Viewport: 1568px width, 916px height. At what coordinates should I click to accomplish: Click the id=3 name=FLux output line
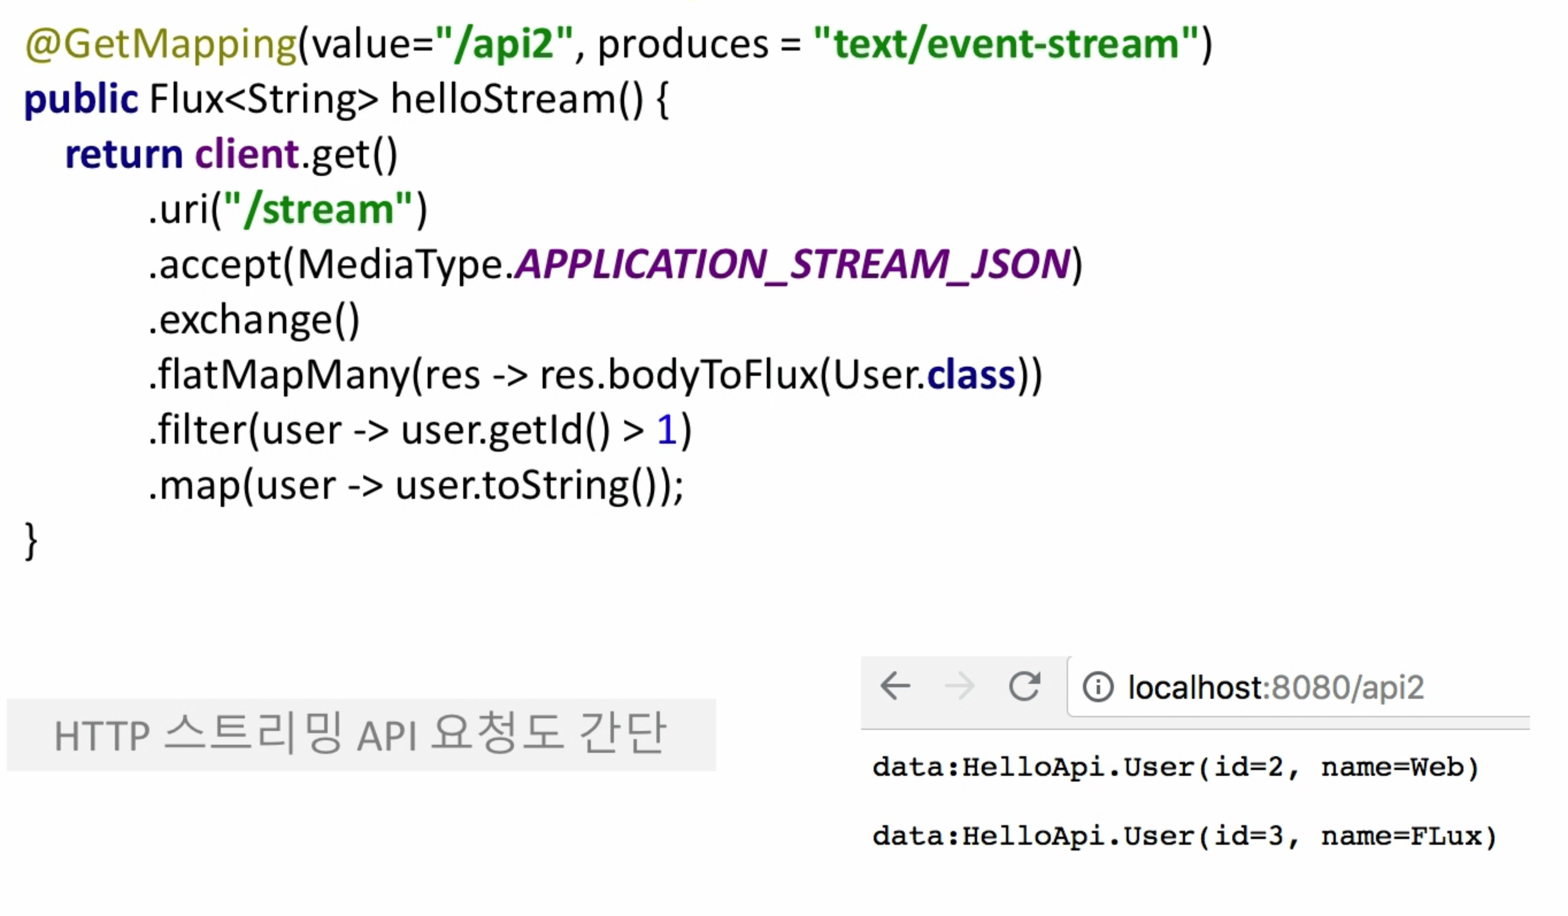(1183, 836)
